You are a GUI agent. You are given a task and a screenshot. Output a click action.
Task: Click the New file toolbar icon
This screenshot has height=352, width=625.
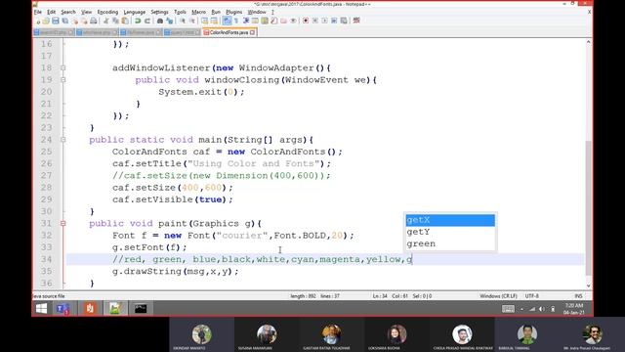click(38, 21)
